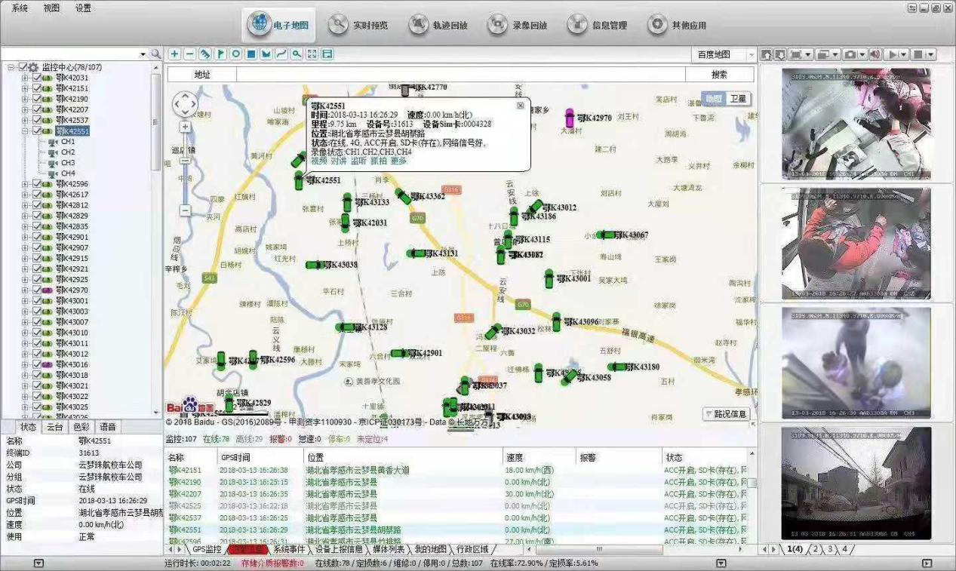The width and height of the screenshot is (956, 571).
Task: Click the device tree search magnifier icon
Action: 155,54
